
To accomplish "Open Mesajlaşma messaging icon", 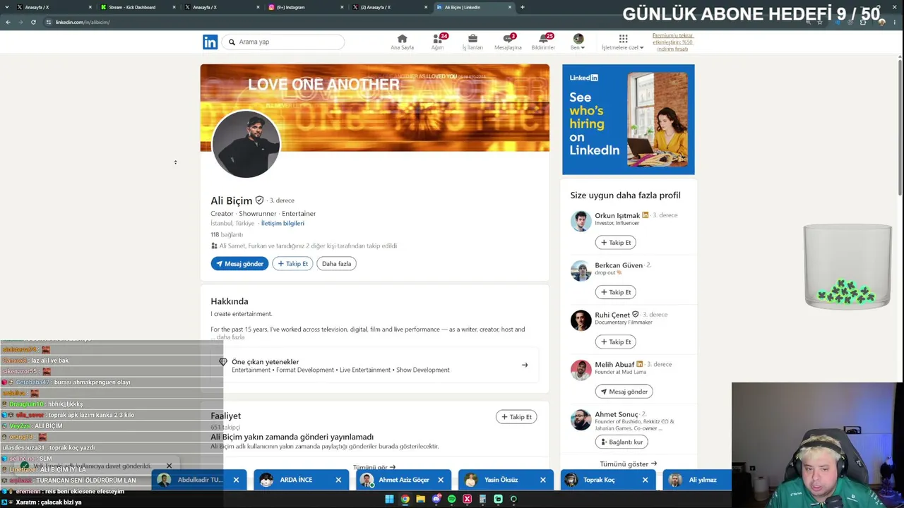I will tap(508, 42).
